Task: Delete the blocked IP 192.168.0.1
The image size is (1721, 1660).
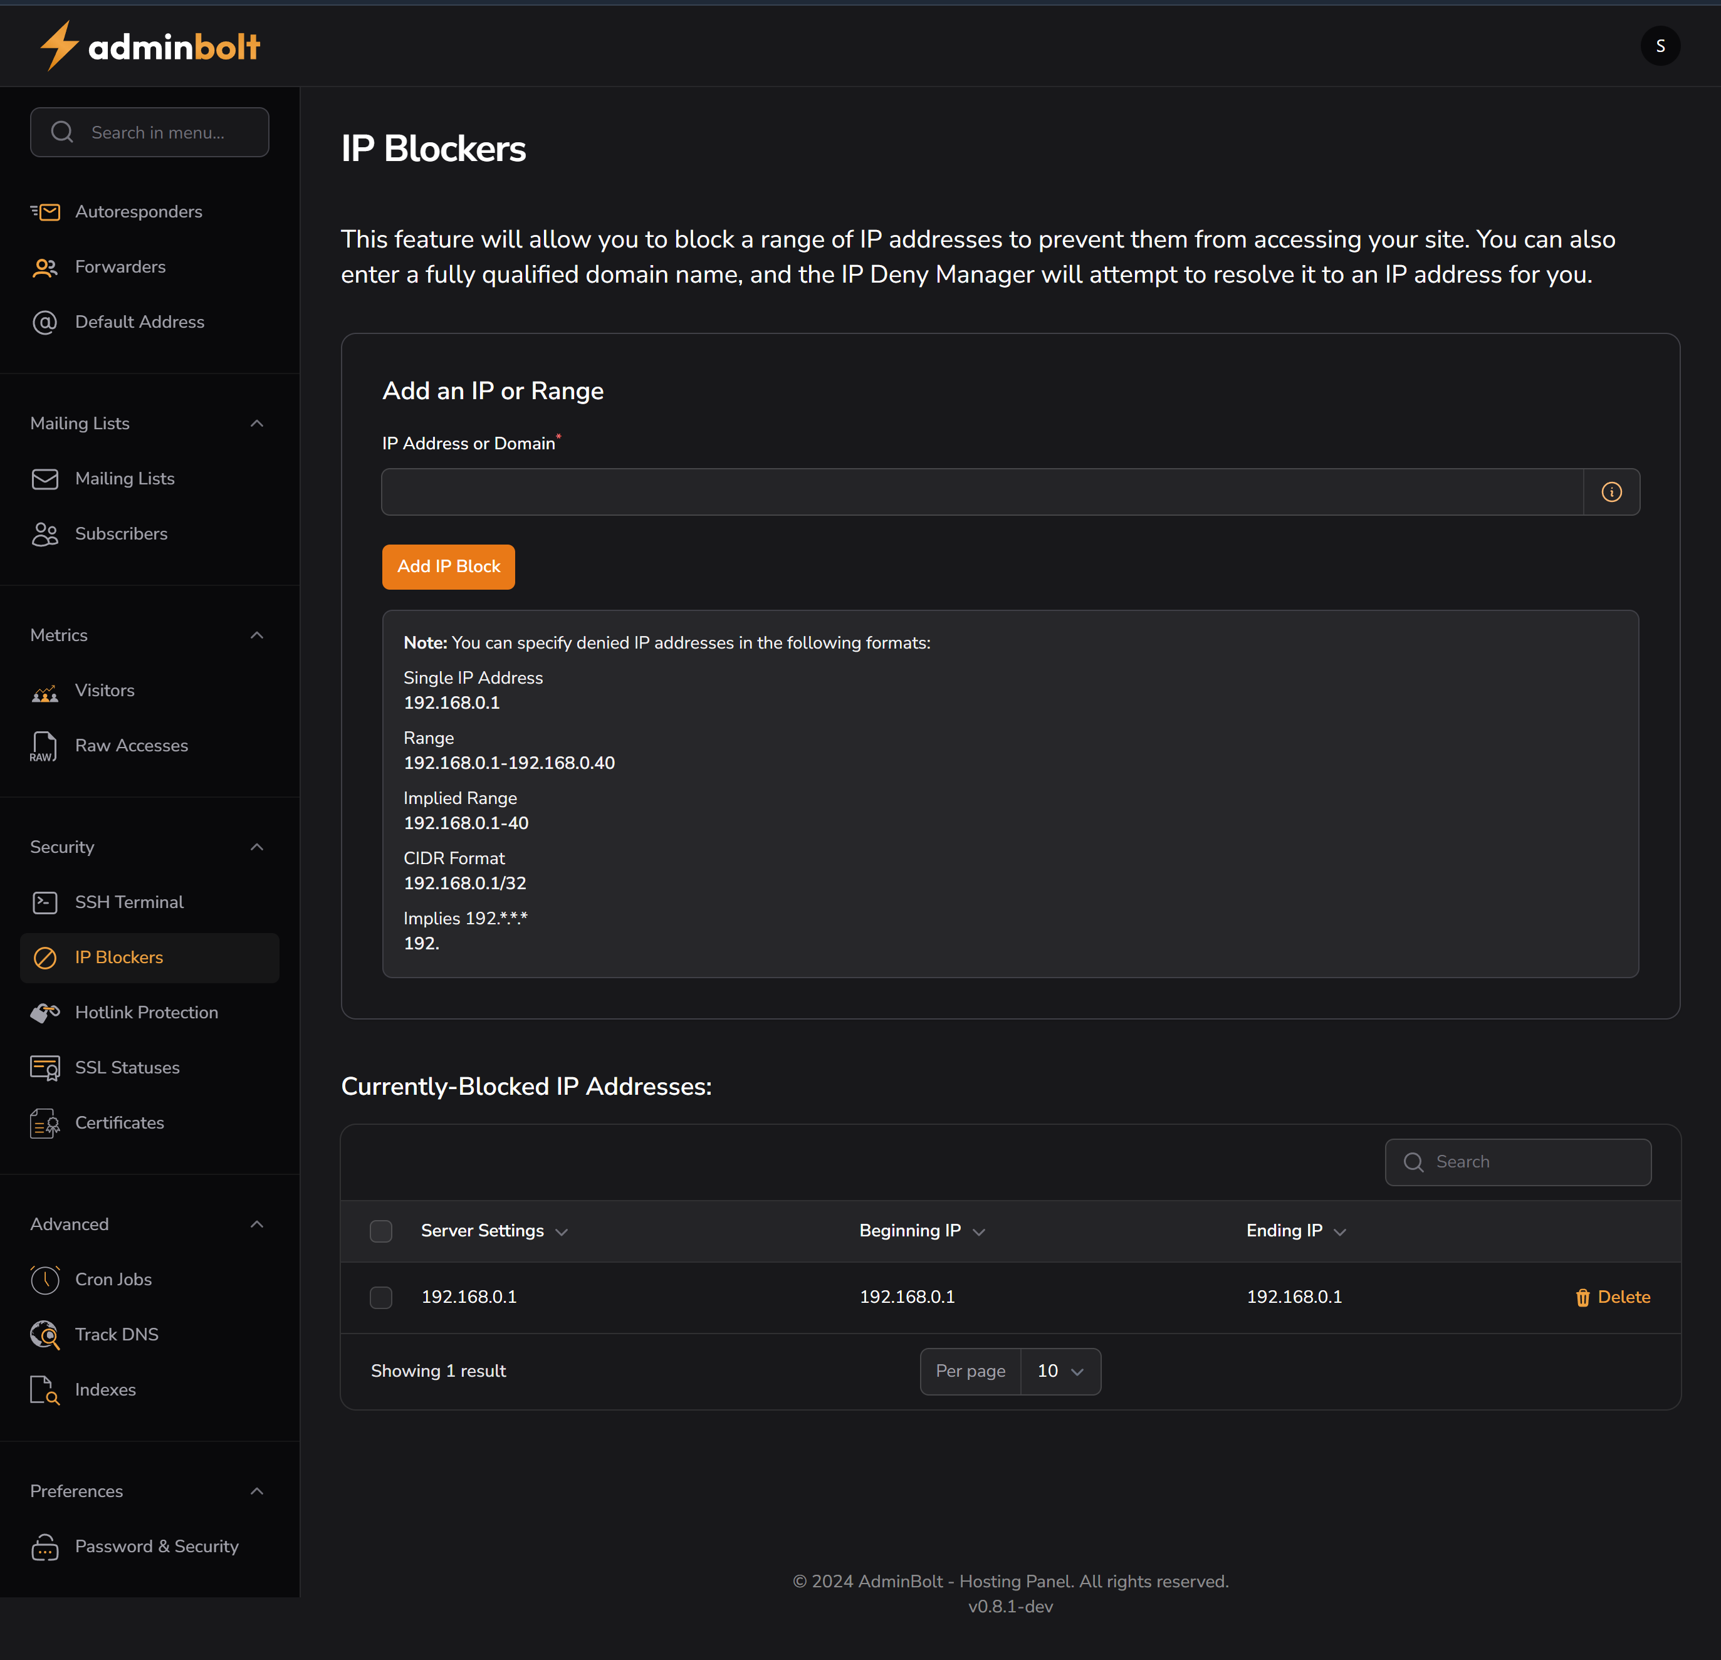Action: pos(1612,1297)
